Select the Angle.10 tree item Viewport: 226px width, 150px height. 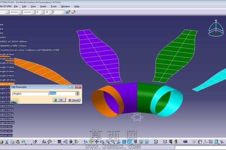click(x=7, y=122)
